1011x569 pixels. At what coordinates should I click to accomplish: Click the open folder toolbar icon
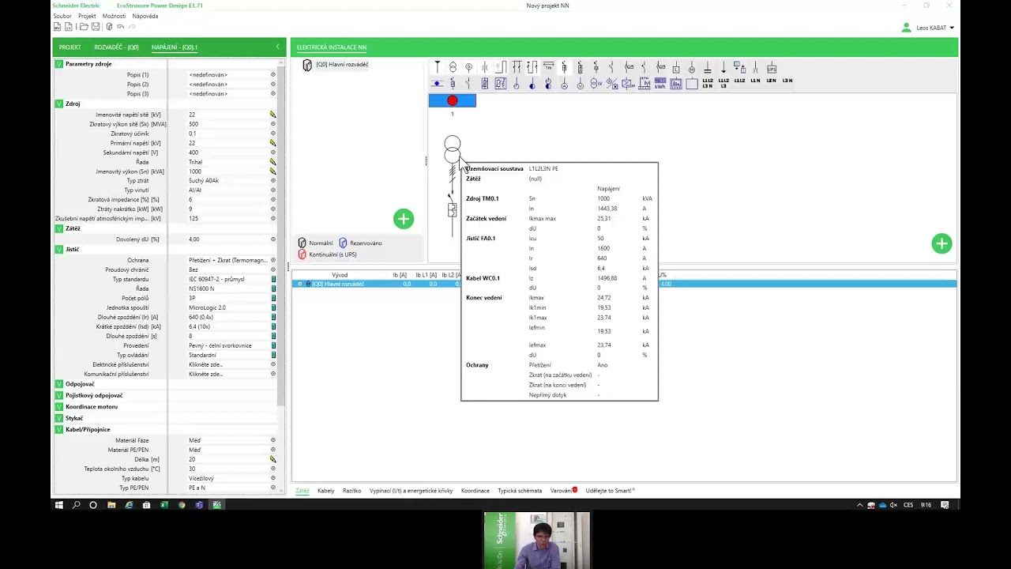coord(84,27)
